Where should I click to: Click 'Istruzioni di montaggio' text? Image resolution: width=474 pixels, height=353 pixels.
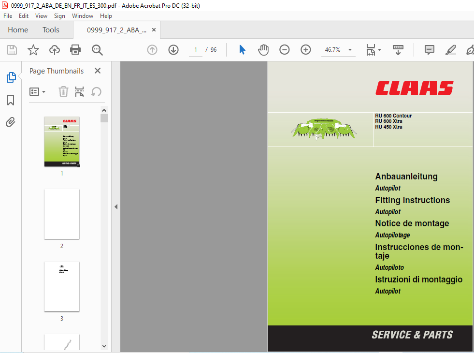(x=419, y=279)
